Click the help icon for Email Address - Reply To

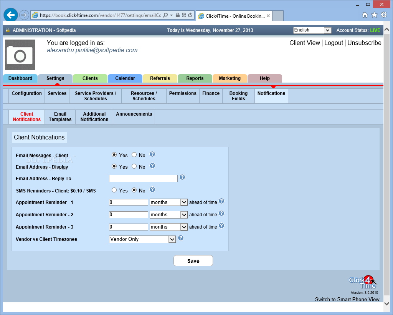point(182,177)
